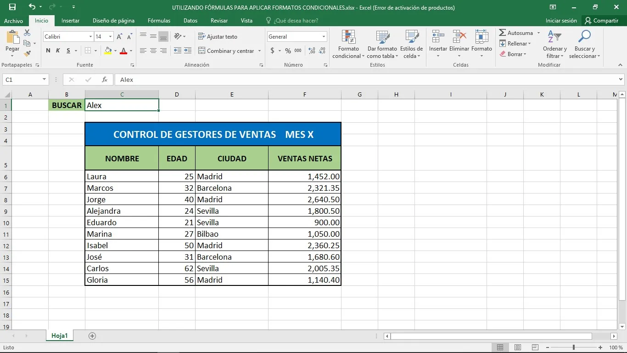This screenshot has height=353, width=627.
Task: Open the General number format dropdown
Action: coord(324,37)
